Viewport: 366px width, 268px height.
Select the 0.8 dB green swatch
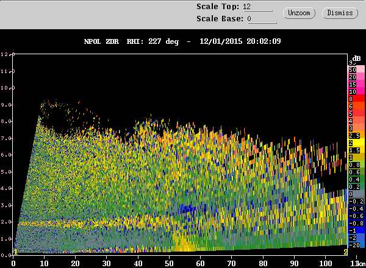click(356, 165)
